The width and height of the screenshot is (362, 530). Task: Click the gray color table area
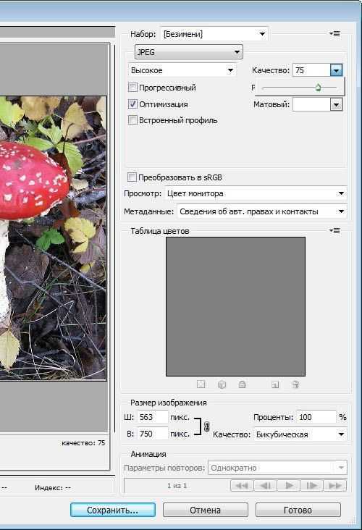[x=235, y=306]
